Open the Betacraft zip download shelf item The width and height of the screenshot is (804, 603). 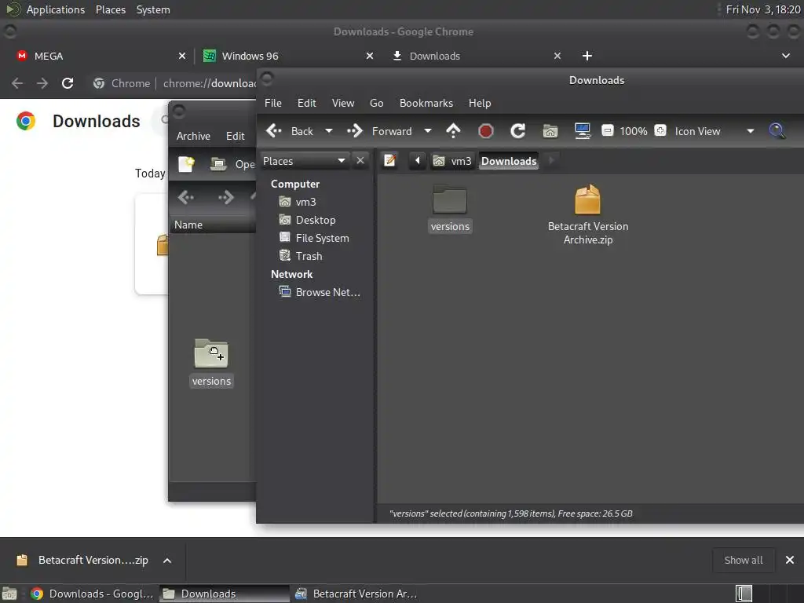pos(82,560)
